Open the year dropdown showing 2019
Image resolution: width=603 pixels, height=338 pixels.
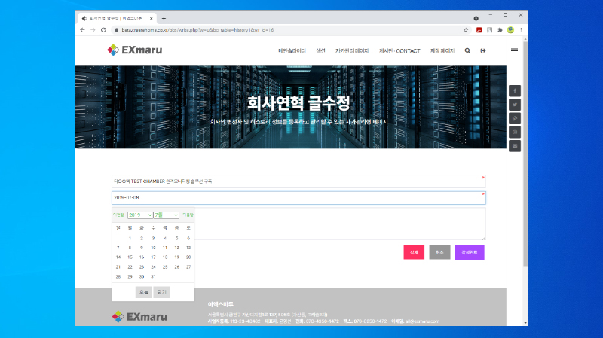point(140,215)
